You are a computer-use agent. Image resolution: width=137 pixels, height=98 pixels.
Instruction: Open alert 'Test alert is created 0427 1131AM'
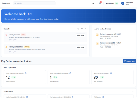[x=111, y=43]
